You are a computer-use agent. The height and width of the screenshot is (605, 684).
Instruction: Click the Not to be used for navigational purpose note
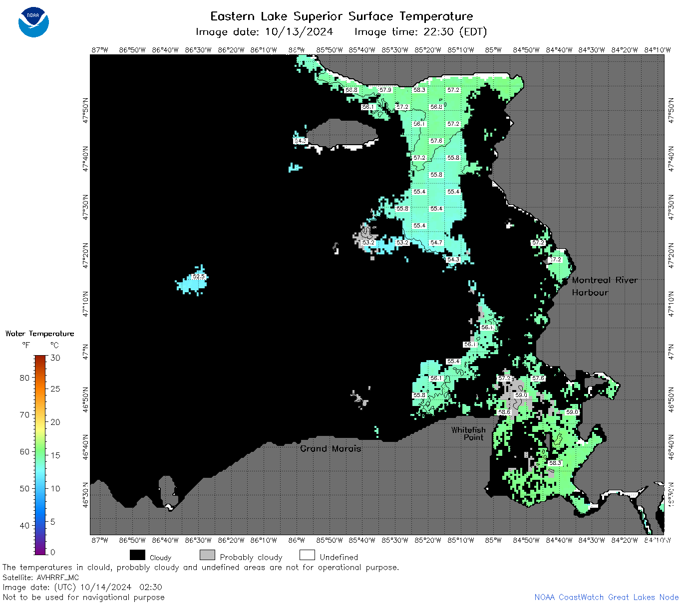(x=83, y=597)
